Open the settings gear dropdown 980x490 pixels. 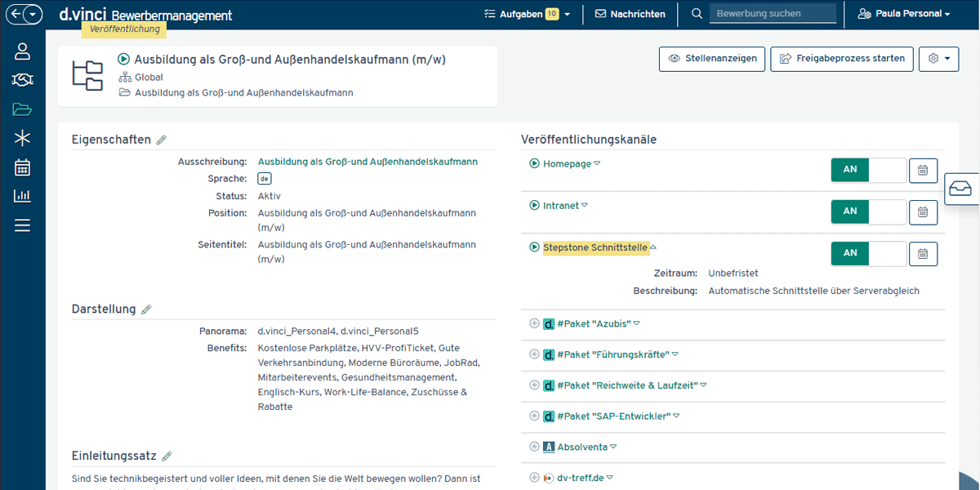coord(938,59)
